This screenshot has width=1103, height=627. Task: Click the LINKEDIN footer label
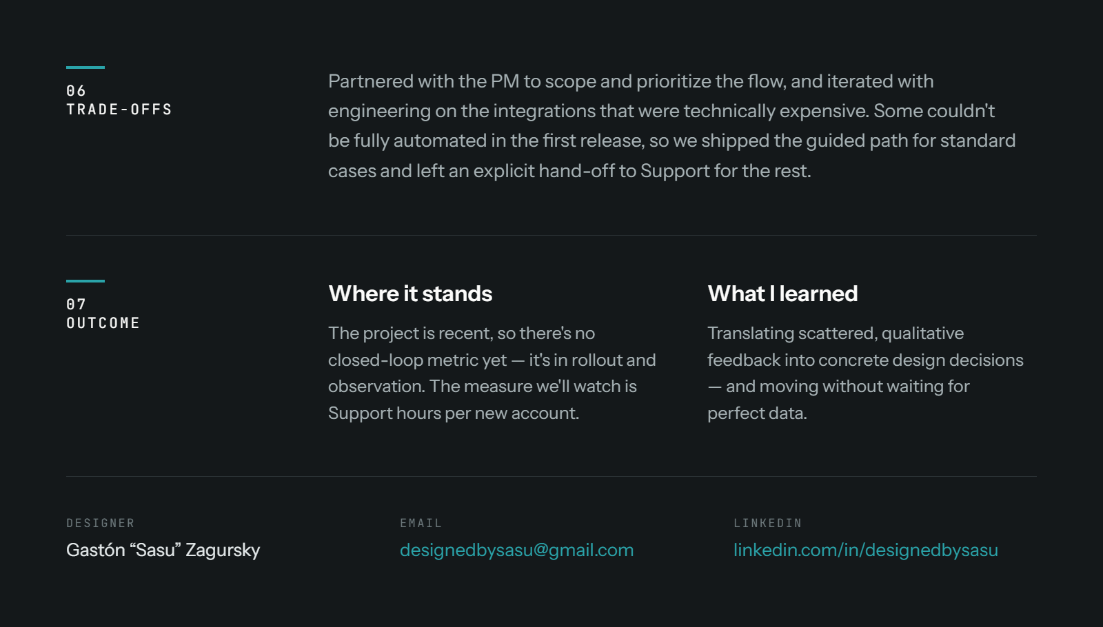click(767, 523)
